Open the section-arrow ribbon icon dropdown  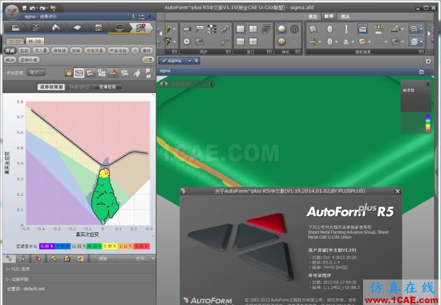click(x=320, y=42)
